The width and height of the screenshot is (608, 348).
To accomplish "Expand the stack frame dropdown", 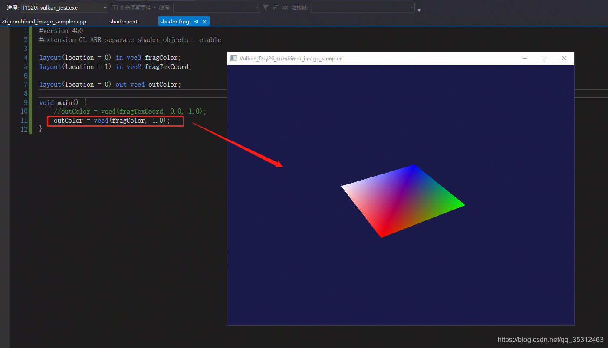I will pos(412,8).
